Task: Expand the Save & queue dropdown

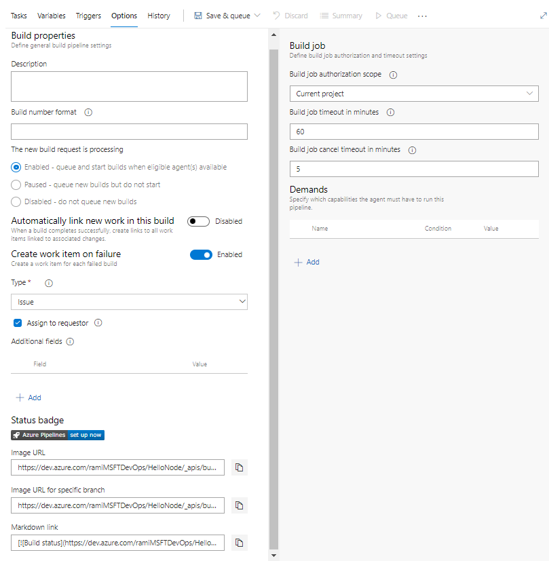Action: [257, 16]
